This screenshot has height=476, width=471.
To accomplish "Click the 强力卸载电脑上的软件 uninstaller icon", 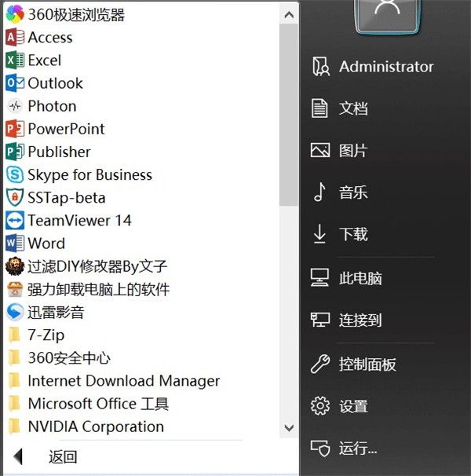I will point(15,289).
